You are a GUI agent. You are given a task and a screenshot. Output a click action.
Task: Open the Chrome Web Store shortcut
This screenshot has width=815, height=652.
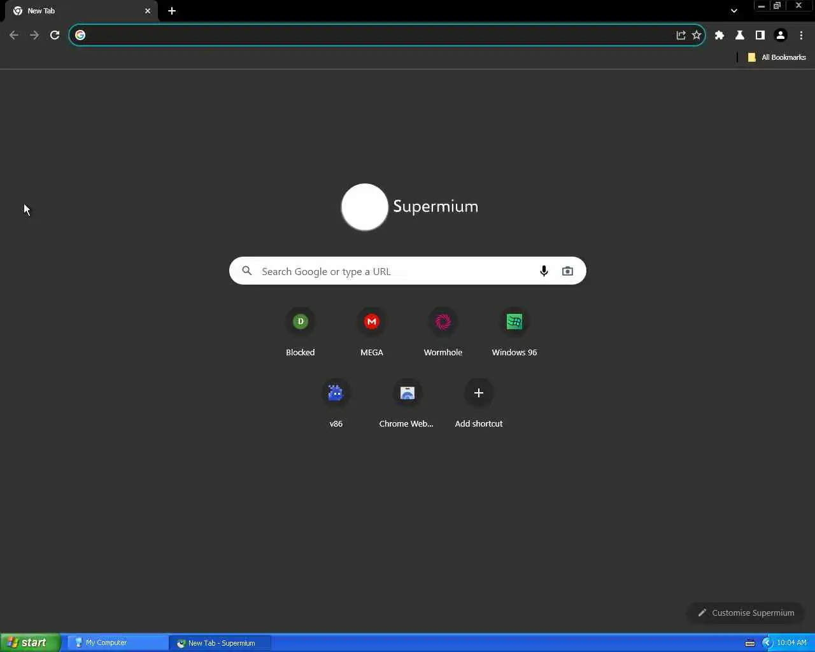[x=407, y=404]
